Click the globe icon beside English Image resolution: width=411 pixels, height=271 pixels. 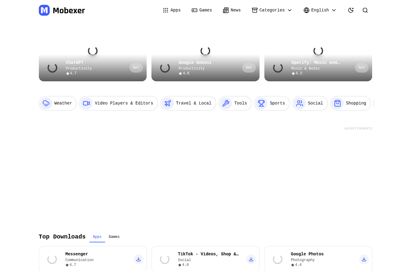[x=307, y=10]
